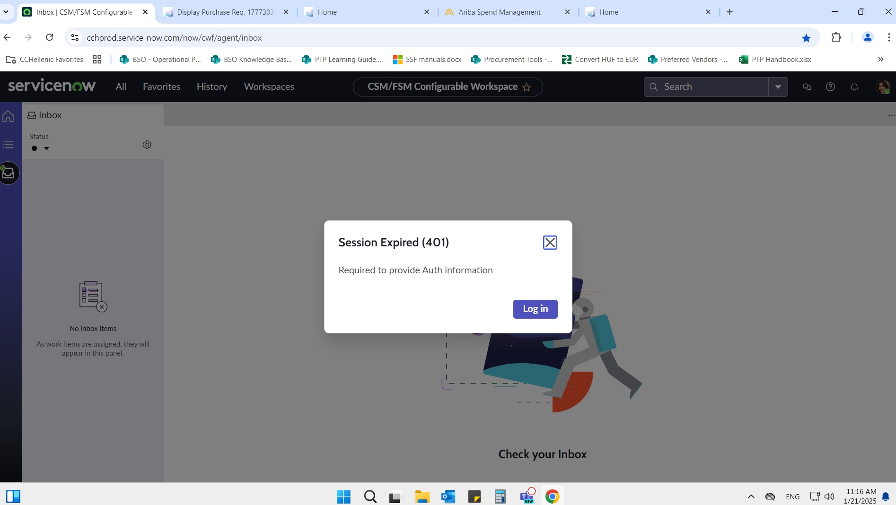
Task: Open the workspace more options ellipsis
Action: point(891,115)
